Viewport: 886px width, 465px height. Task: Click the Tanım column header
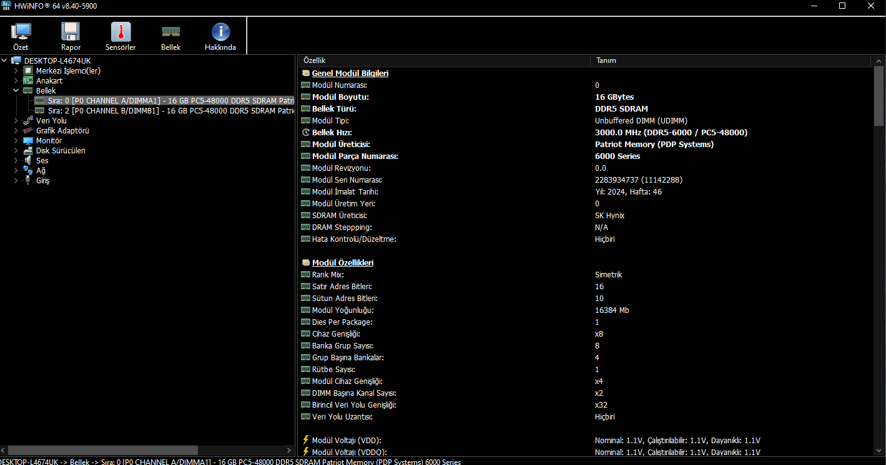click(x=730, y=60)
